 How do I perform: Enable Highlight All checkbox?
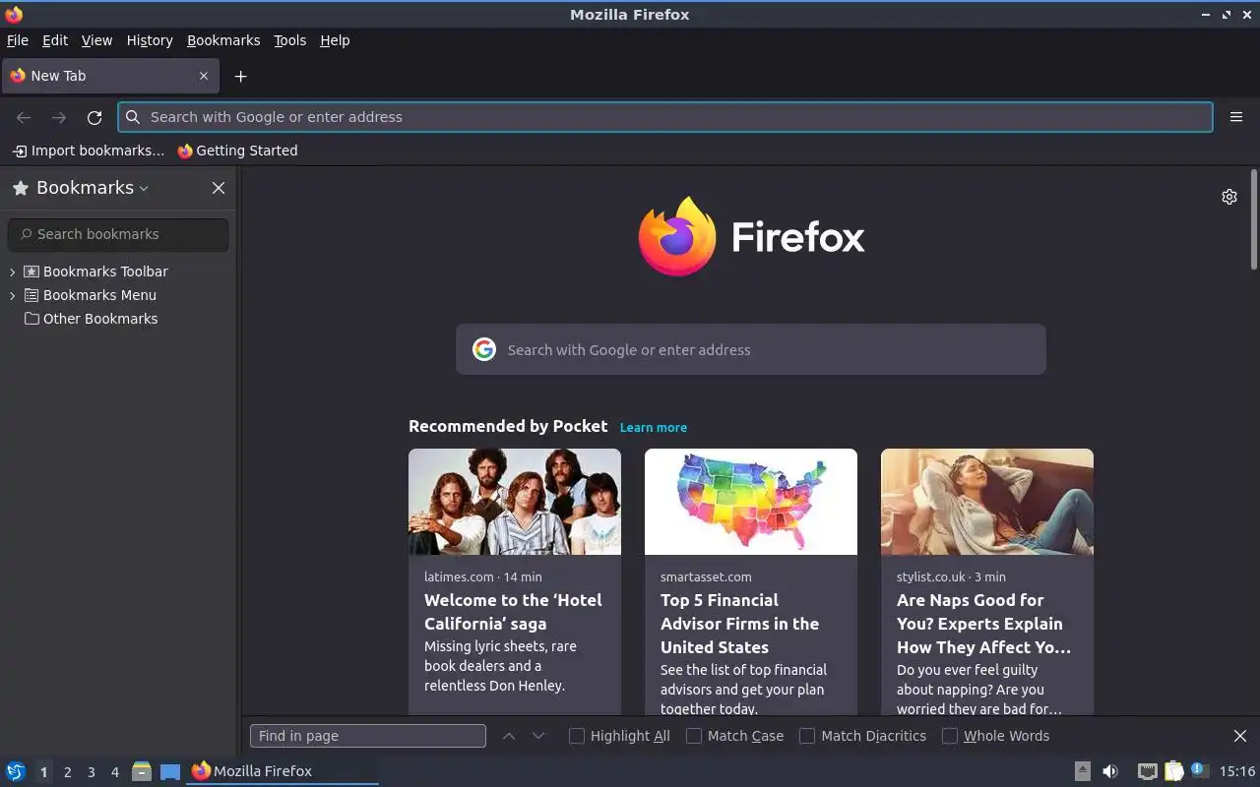point(577,736)
